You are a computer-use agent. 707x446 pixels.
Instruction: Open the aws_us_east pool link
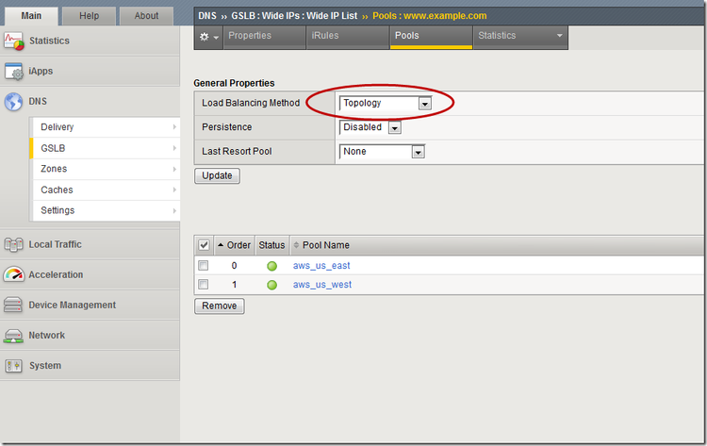point(321,266)
